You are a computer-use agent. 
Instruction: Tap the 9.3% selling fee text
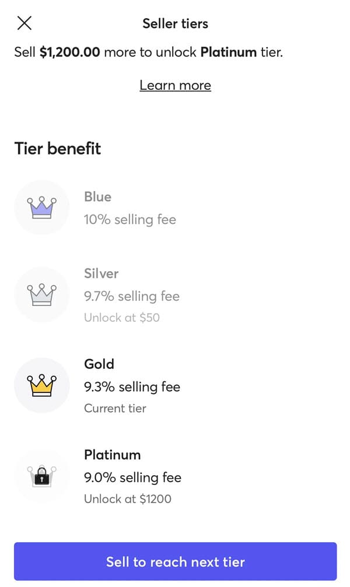click(x=132, y=387)
